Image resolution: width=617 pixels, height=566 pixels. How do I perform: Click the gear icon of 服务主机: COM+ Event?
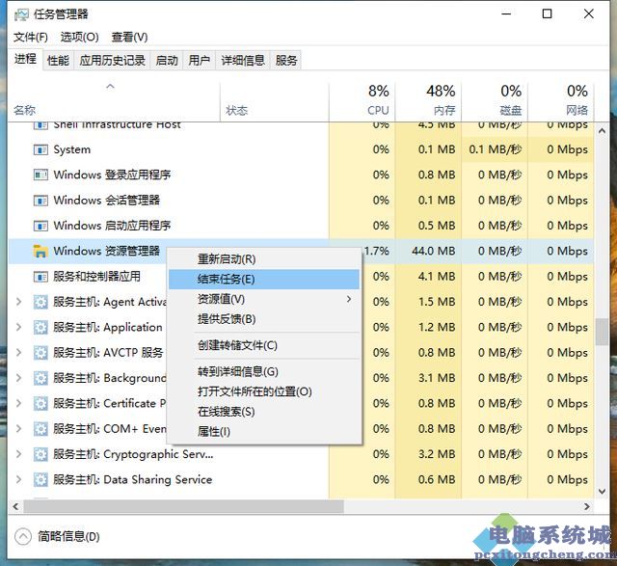(x=40, y=429)
